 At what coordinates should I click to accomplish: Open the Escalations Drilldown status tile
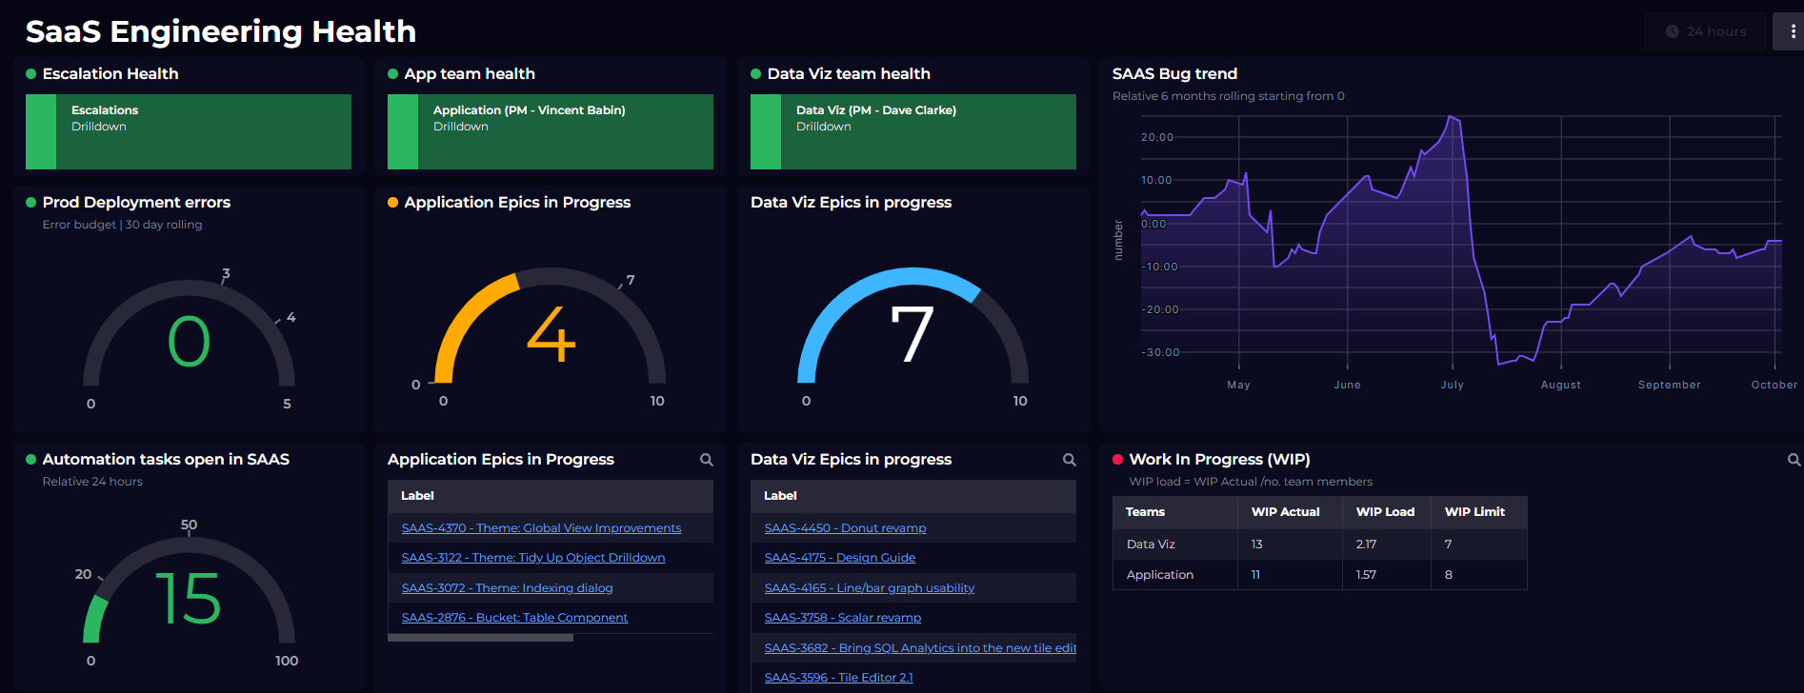click(x=189, y=131)
